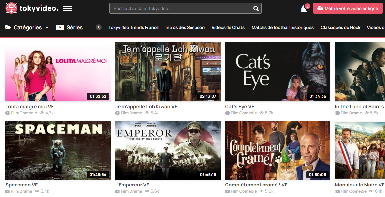Open the Spaceman thumbnail
The image size is (385, 197).
point(58,150)
